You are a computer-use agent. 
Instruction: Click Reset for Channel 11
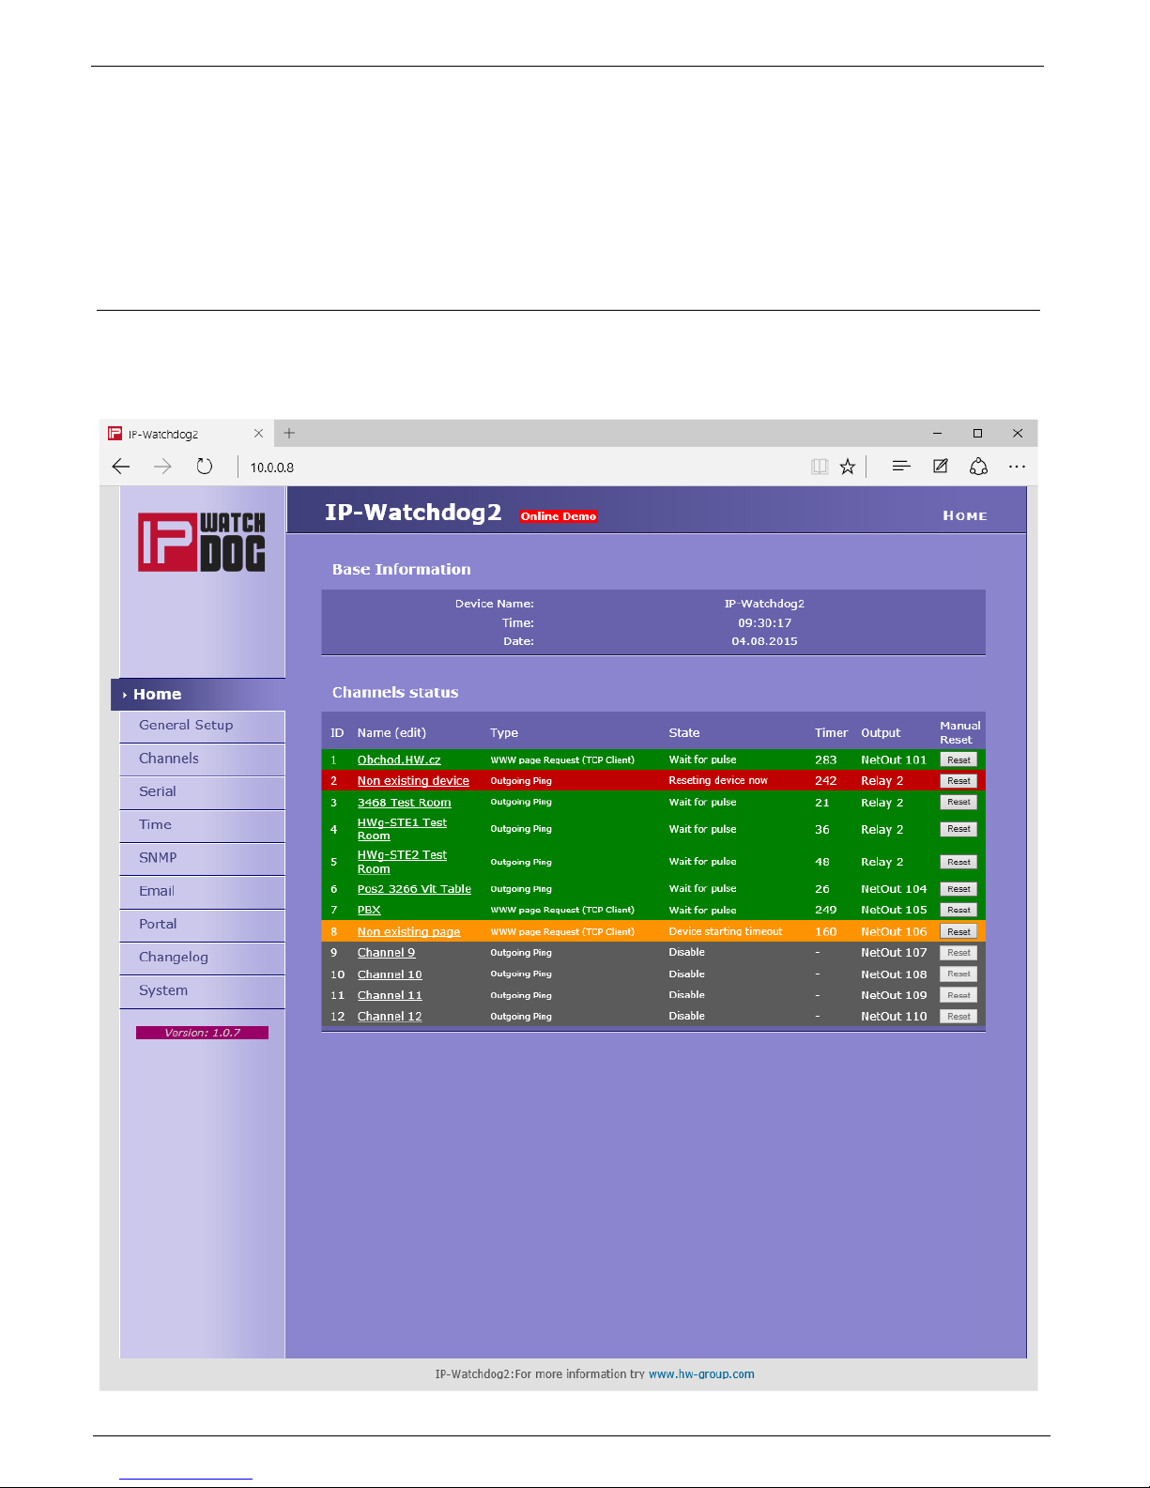point(958,995)
